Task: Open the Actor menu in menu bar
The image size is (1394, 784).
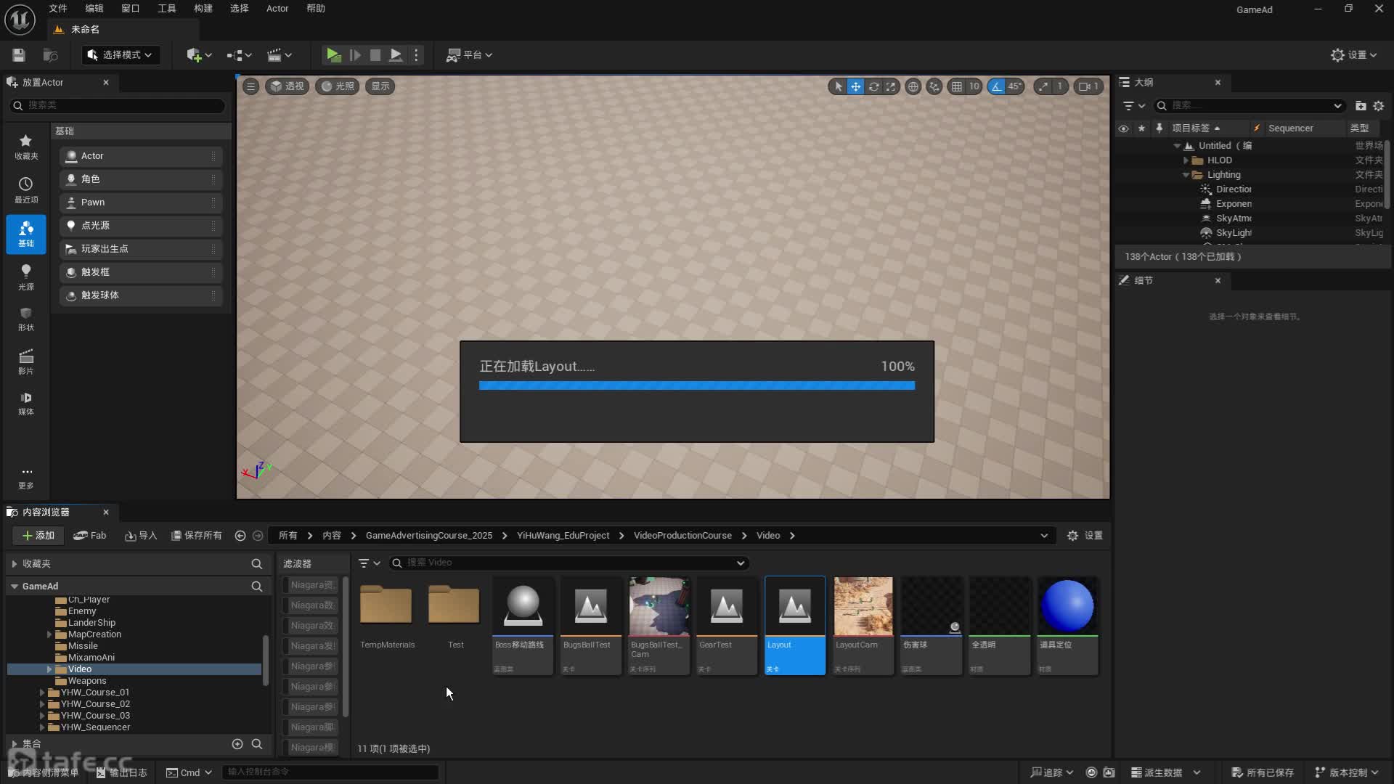Action: pyautogui.click(x=277, y=9)
